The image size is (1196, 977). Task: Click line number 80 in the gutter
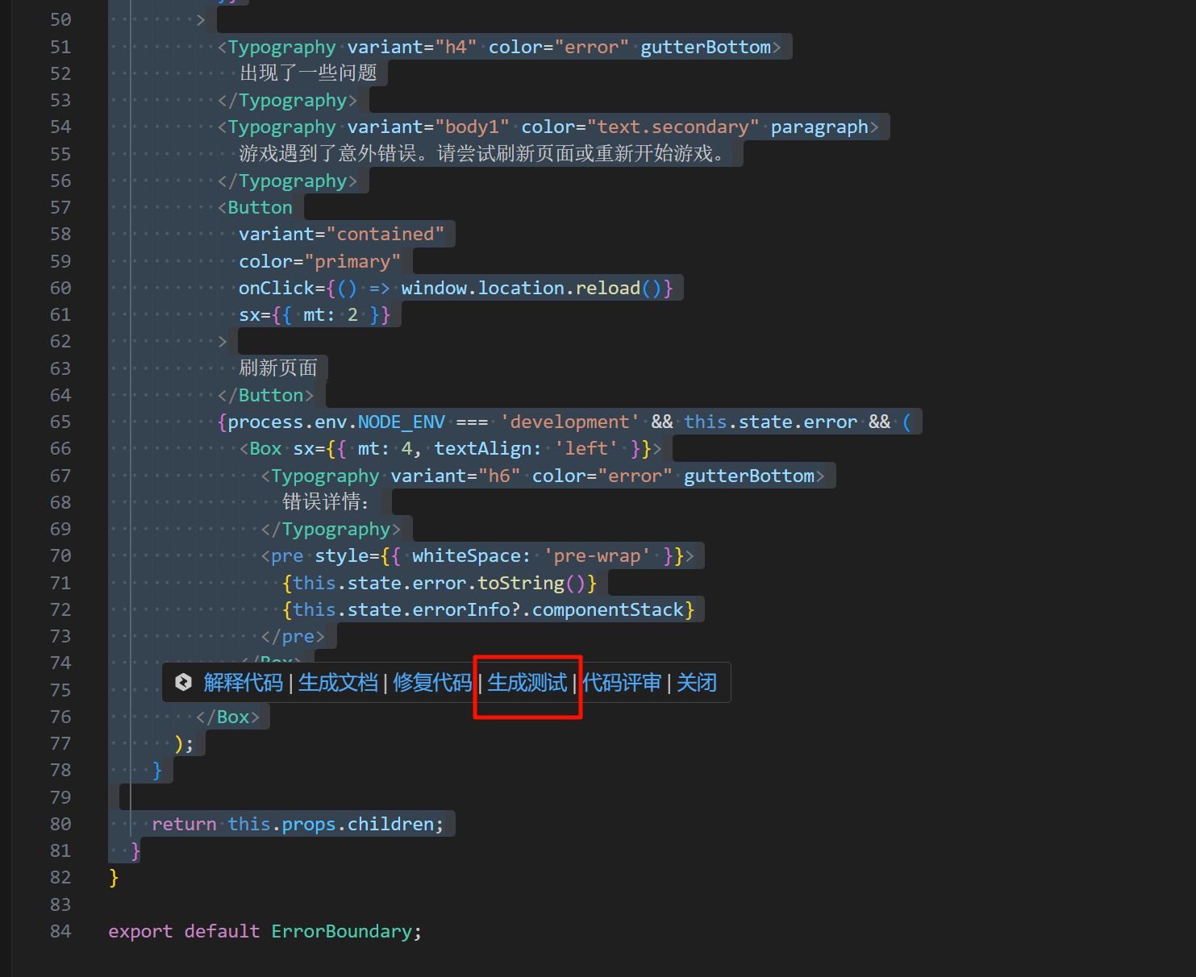60,824
